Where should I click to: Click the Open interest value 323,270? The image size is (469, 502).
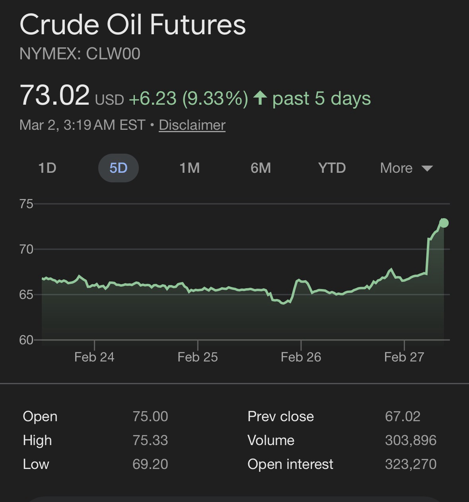click(x=411, y=464)
